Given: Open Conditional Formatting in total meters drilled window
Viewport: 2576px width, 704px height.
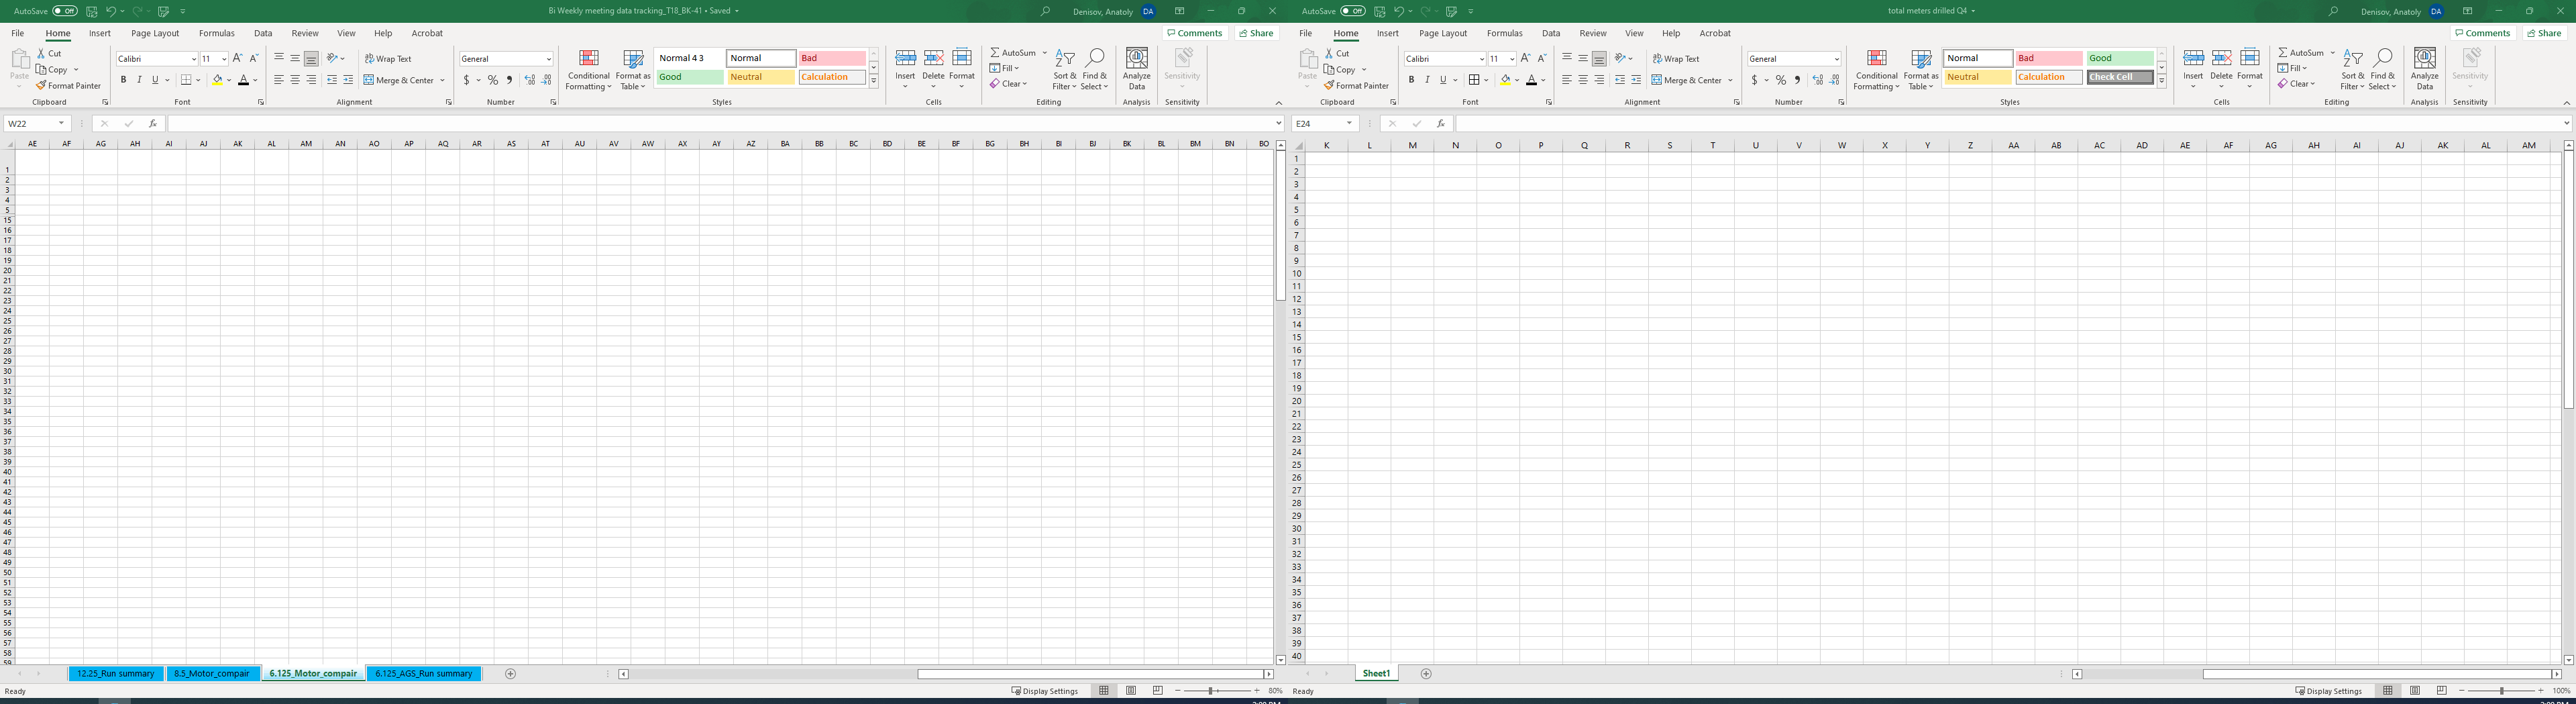Looking at the screenshot, I should click(x=1876, y=69).
